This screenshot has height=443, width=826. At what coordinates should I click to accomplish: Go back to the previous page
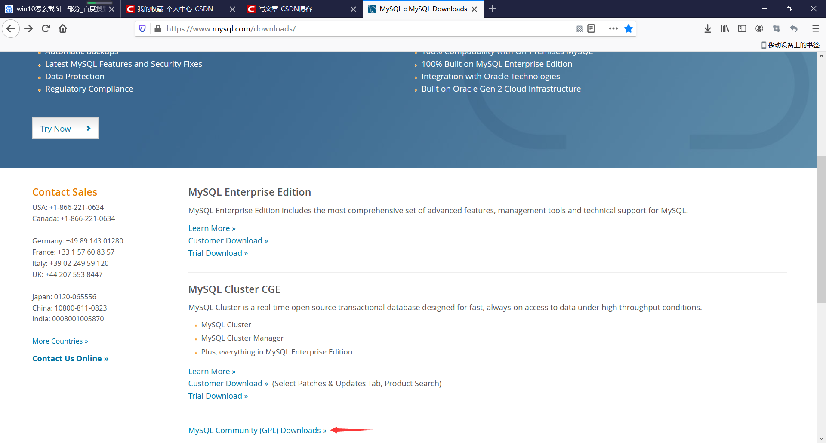click(11, 29)
